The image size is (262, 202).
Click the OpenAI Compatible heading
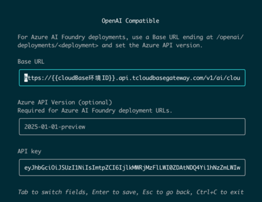click(x=130, y=21)
